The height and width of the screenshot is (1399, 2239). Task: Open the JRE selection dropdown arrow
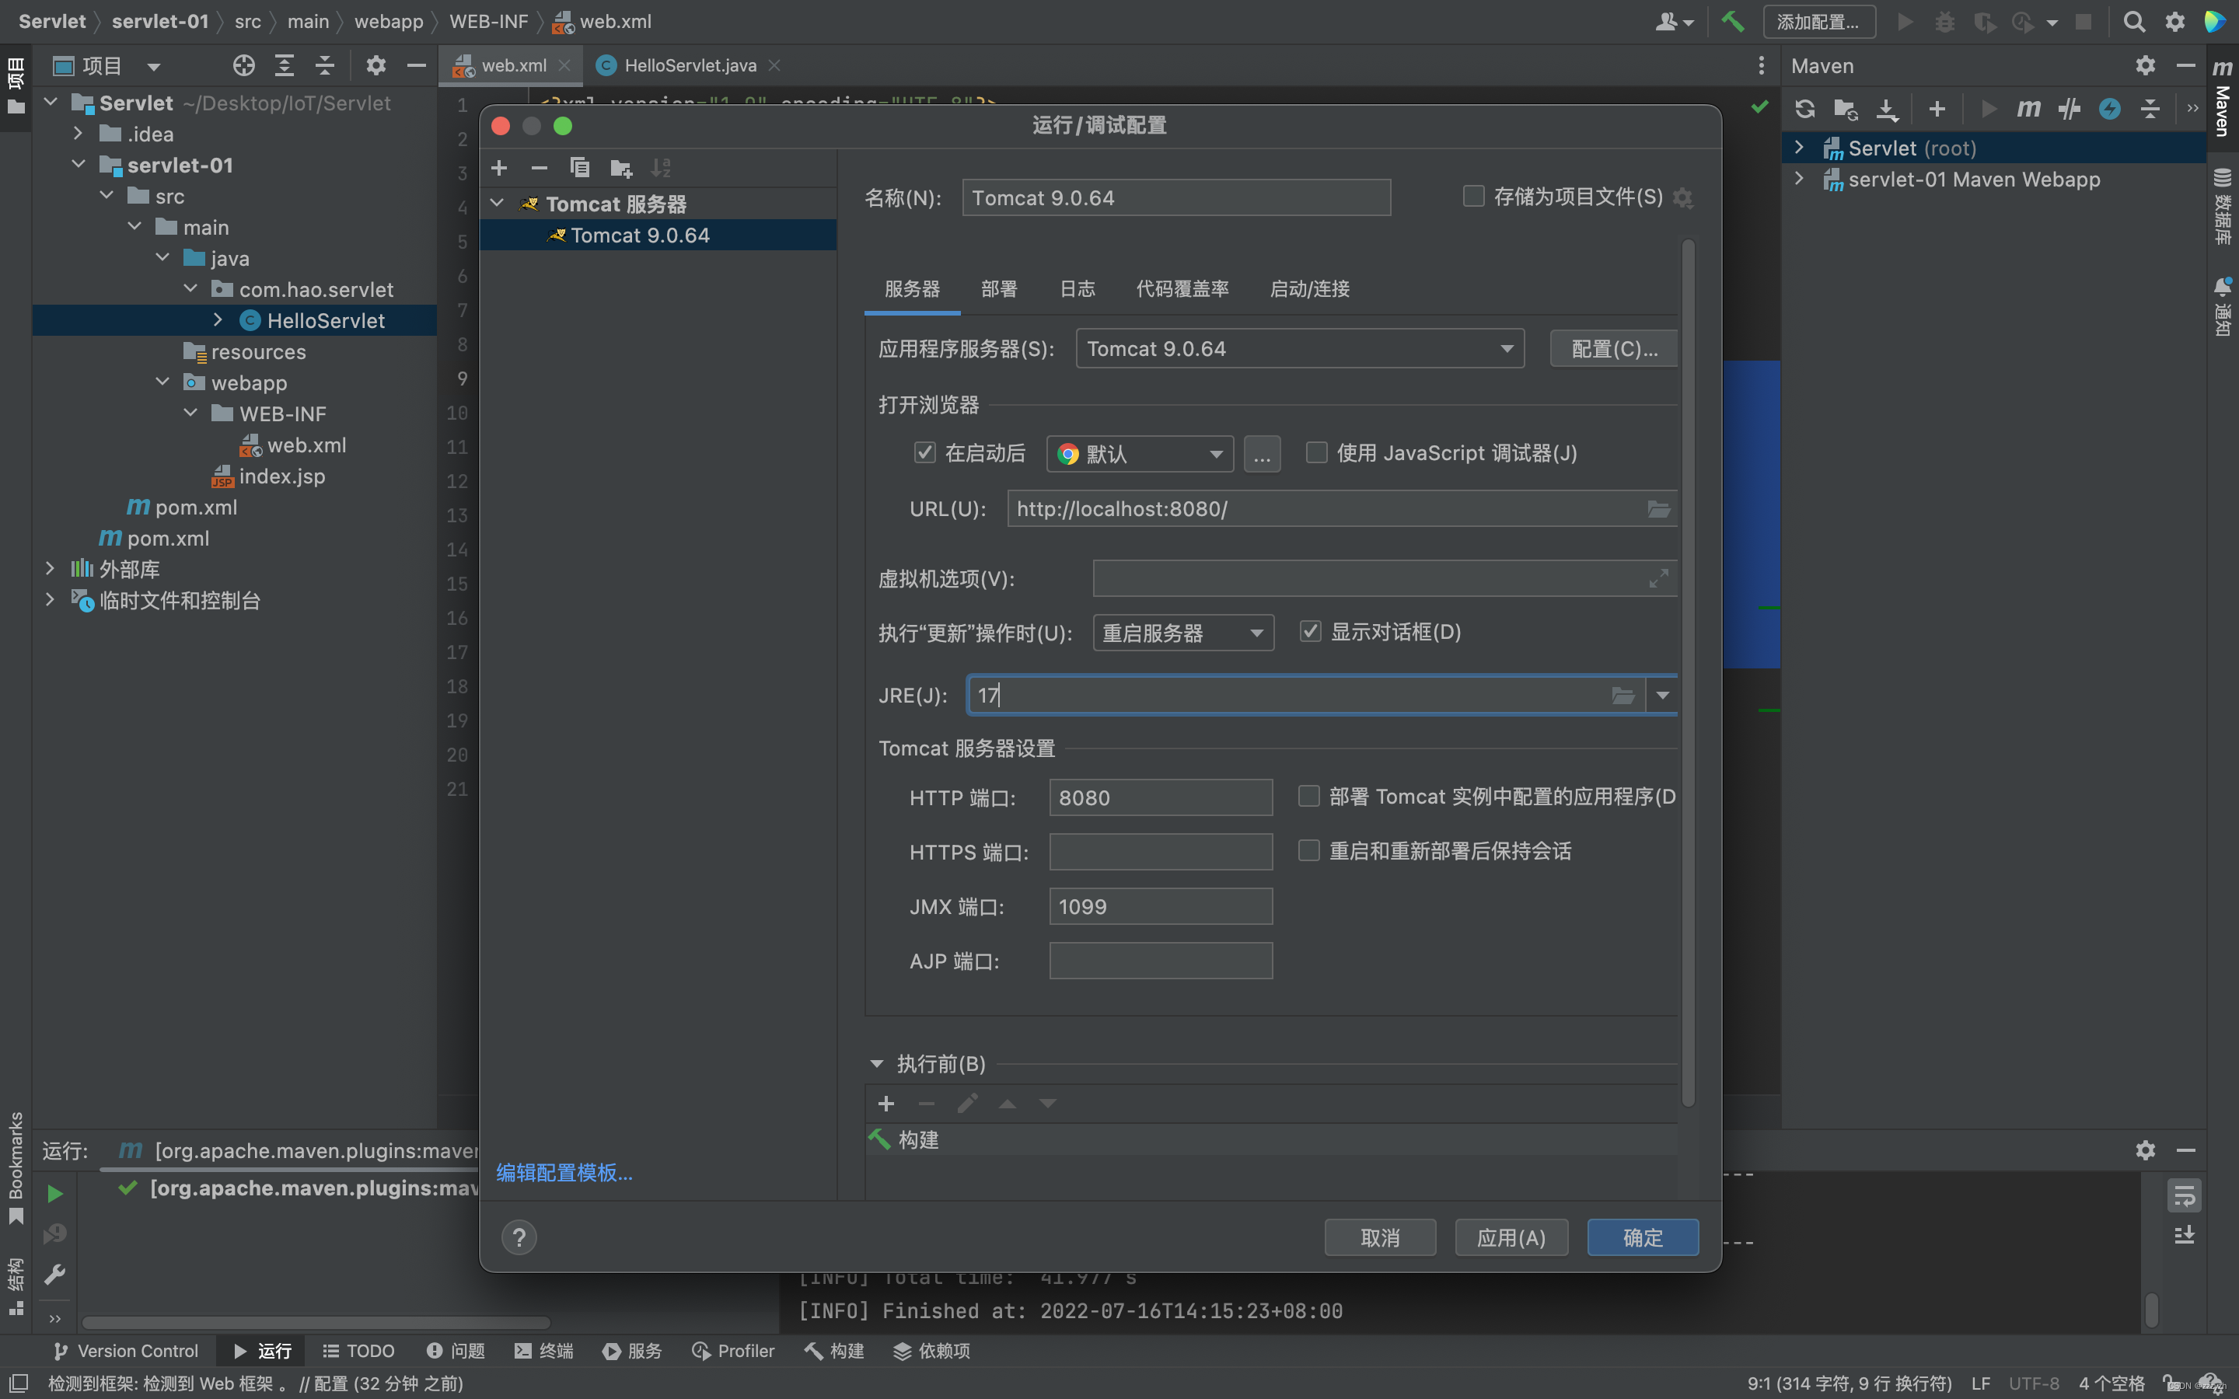click(x=1663, y=695)
